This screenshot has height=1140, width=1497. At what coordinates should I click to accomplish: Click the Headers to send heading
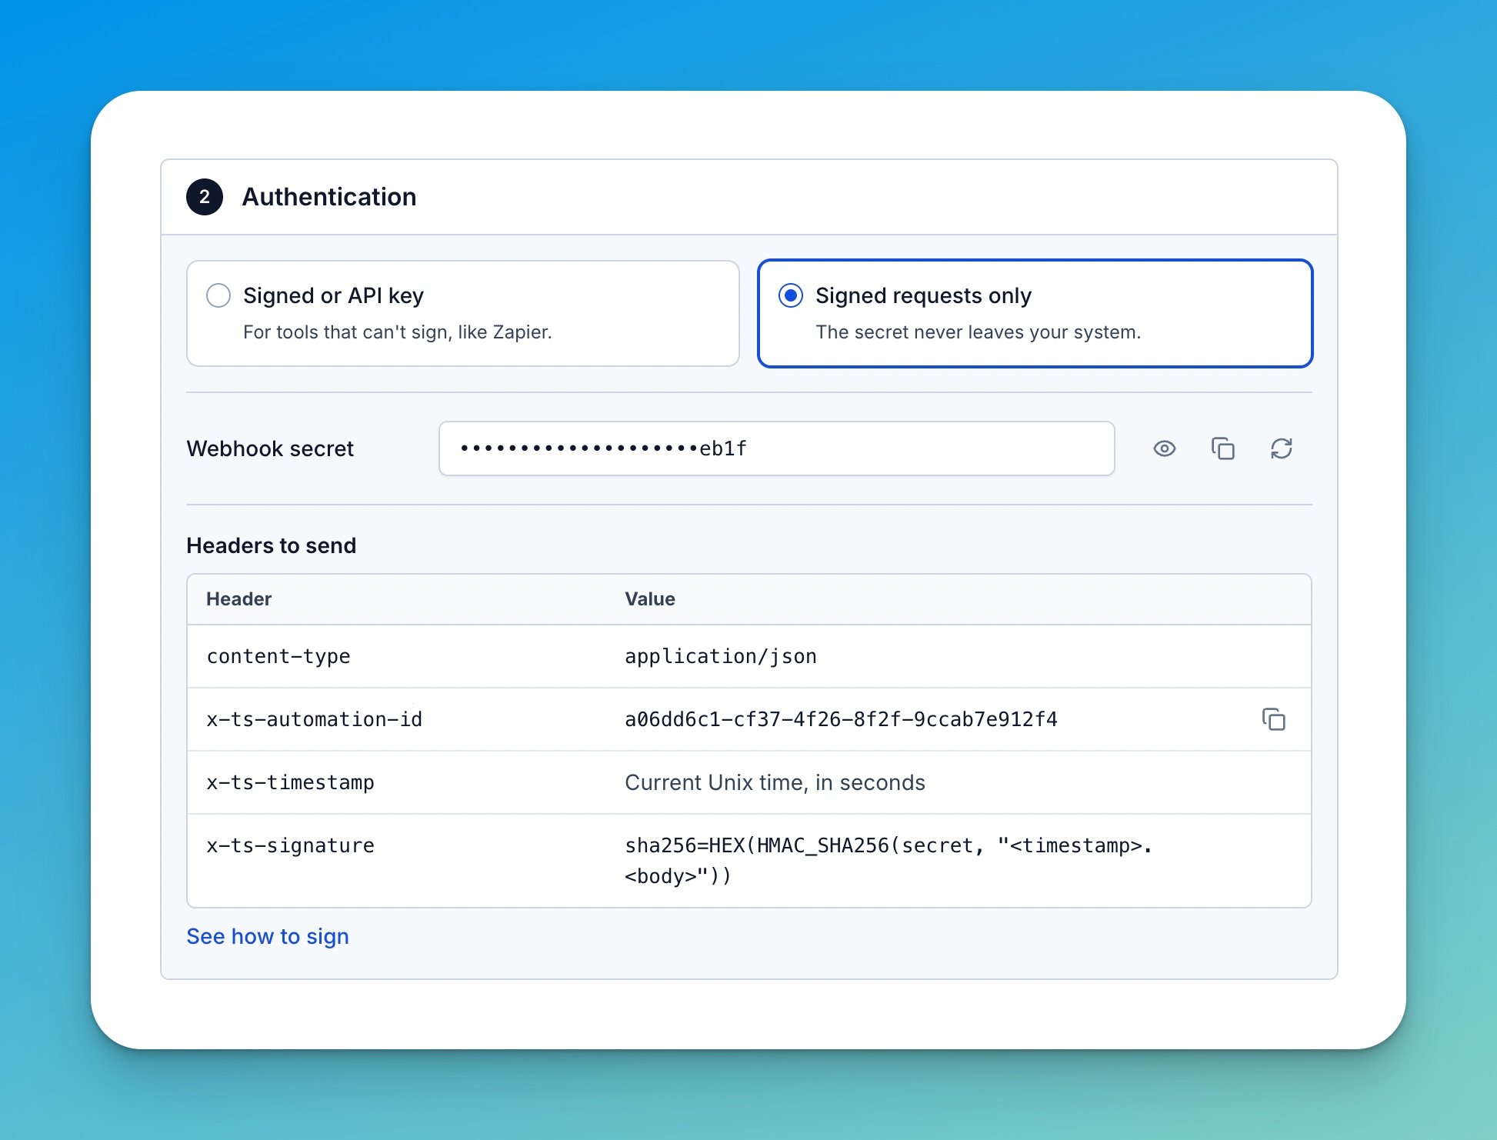(x=272, y=545)
